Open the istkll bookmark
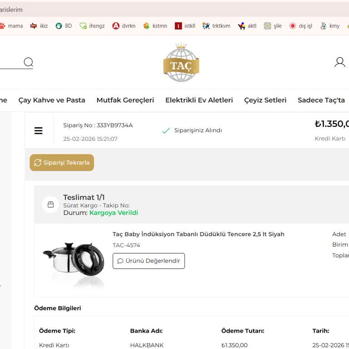The image size is (349, 349). [185, 26]
